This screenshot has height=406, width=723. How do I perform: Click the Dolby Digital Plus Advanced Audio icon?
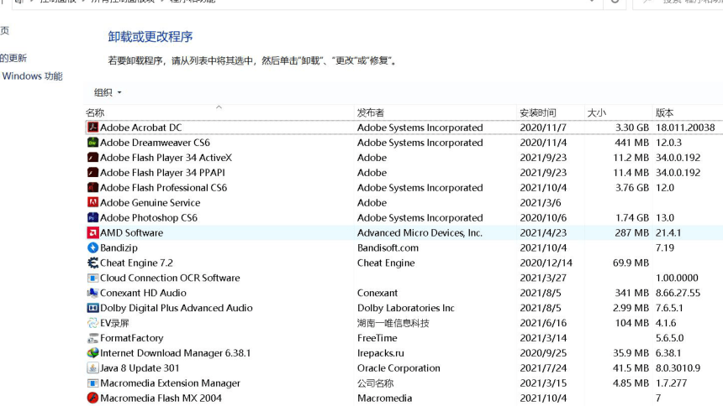tap(92, 308)
